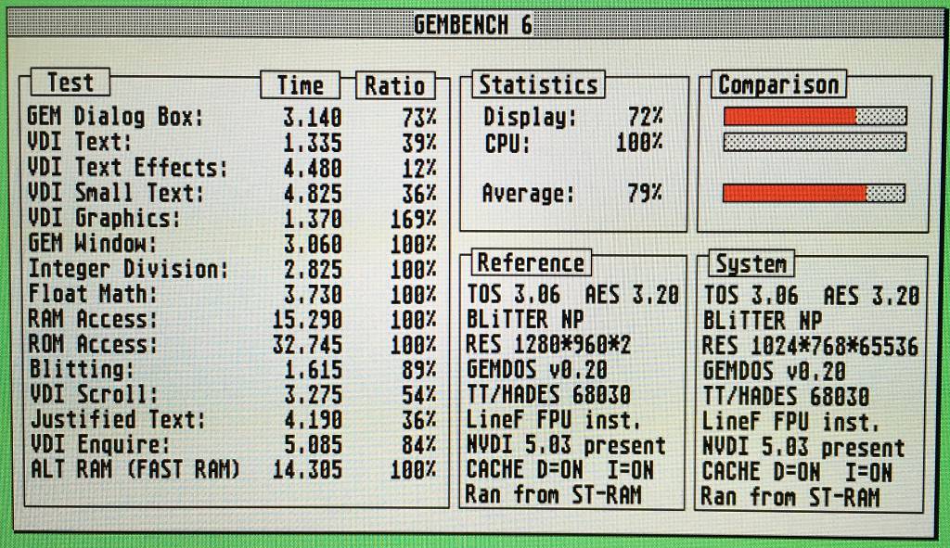Click the Display comparison progress bar

point(815,116)
